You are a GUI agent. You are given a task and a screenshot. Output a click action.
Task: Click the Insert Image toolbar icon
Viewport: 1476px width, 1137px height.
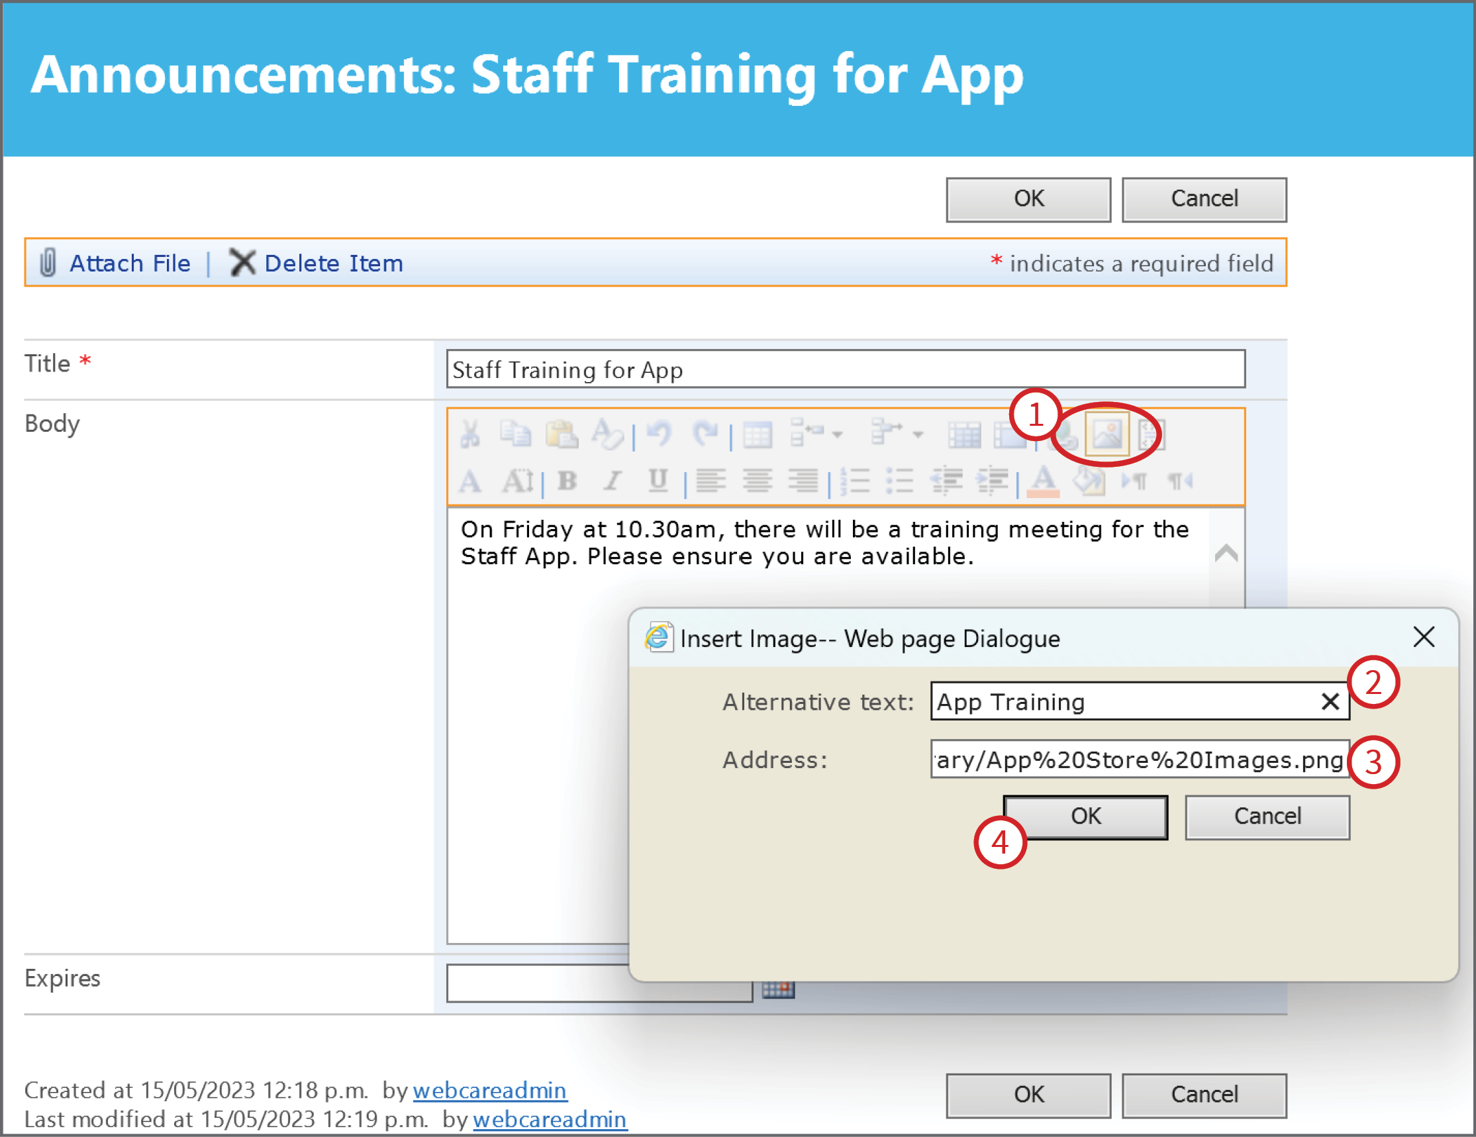[1107, 434]
